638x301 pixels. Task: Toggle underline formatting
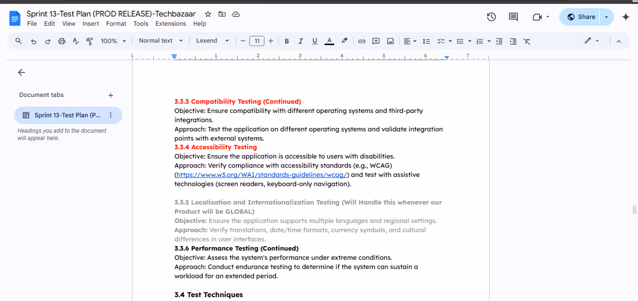(315, 41)
